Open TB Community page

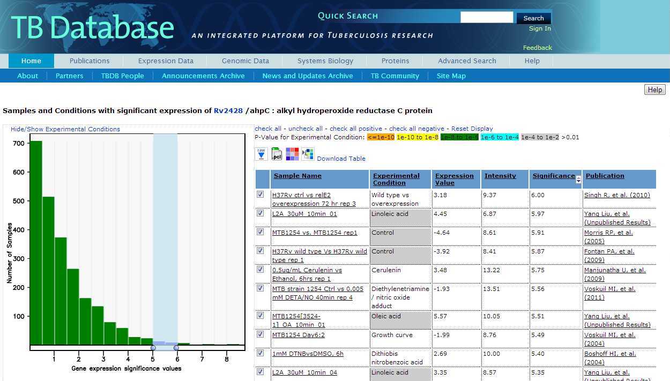pyautogui.click(x=395, y=76)
